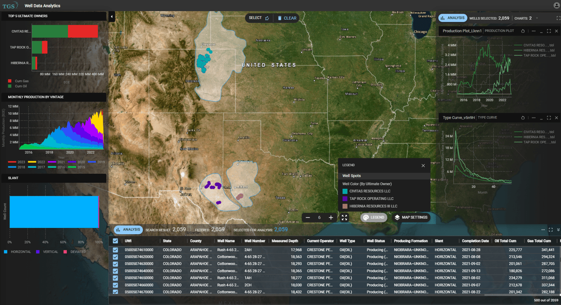
Task: Uncheck row with UWI 05005074660000
Action: [x=115, y=285]
